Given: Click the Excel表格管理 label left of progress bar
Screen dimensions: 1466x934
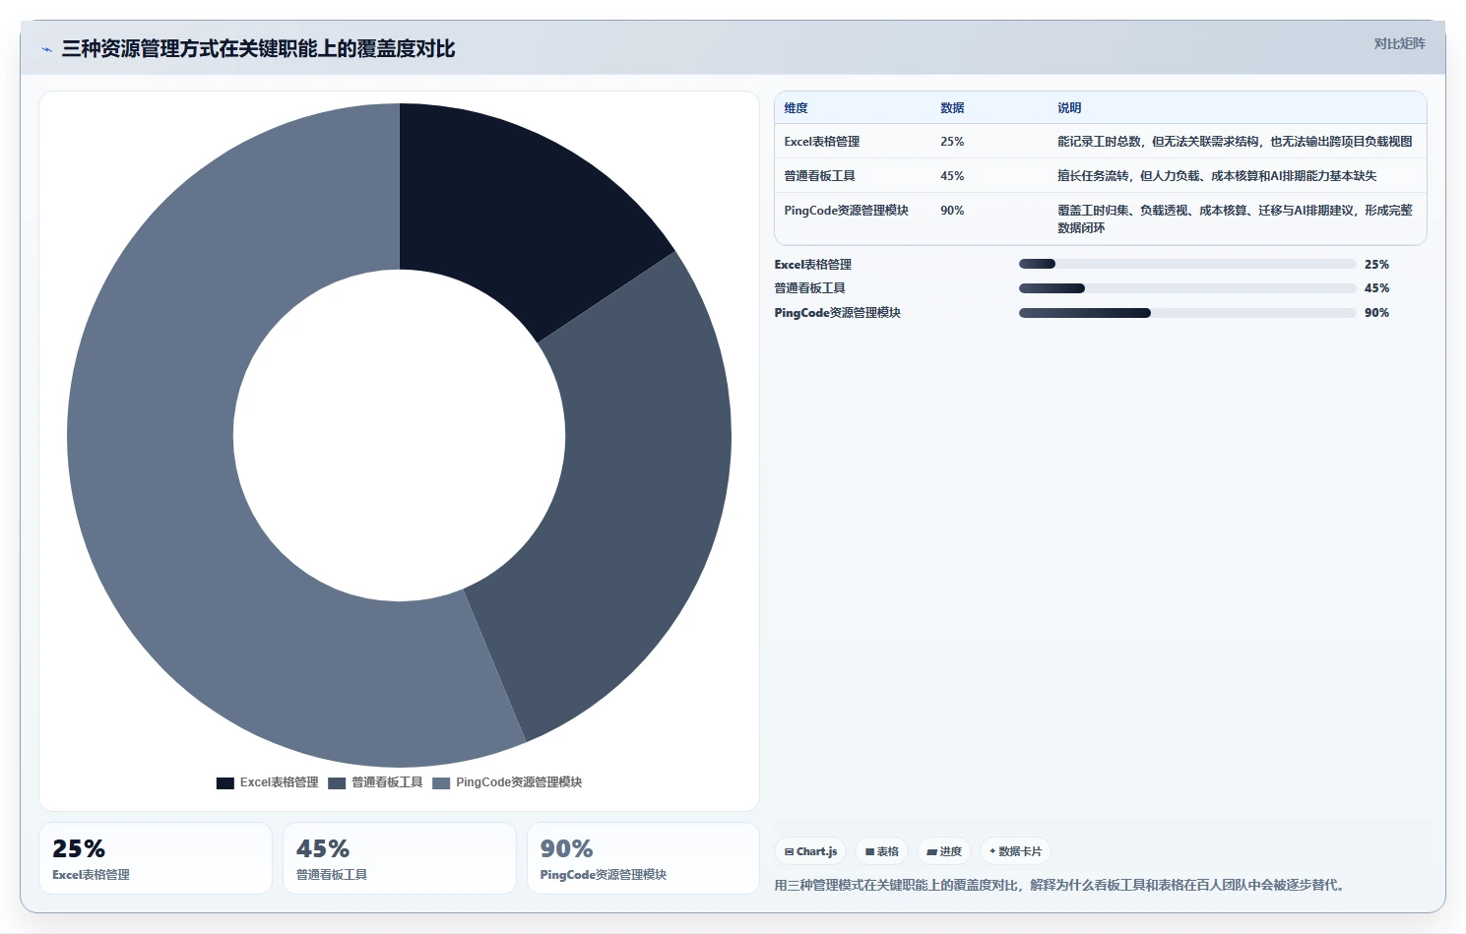Looking at the screenshot, I should [813, 265].
